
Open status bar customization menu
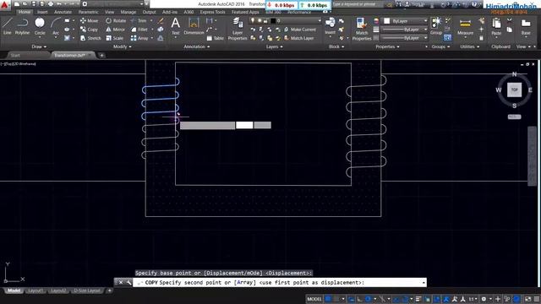[537, 299]
